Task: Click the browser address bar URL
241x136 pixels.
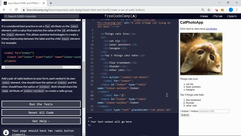Action: coord(85,10)
